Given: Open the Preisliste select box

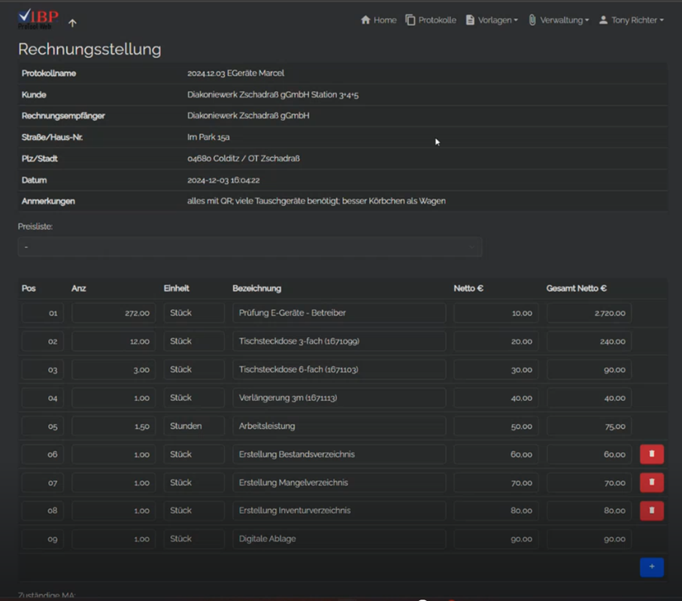Looking at the screenshot, I should click(x=250, y=247).
